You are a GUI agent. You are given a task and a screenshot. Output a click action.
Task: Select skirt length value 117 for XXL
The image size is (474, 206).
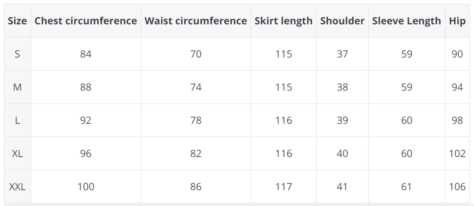point(284,186)
